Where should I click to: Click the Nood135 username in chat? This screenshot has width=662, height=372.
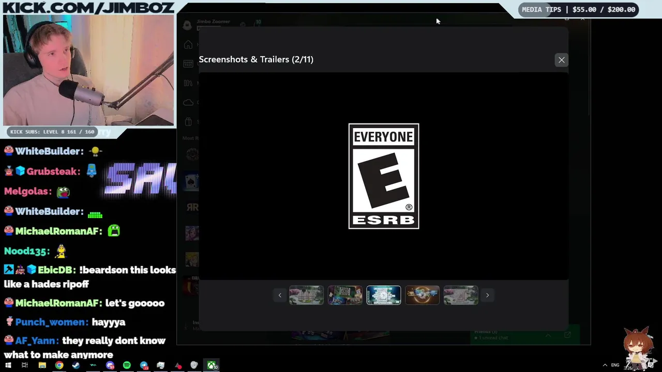tap(27, 251)
